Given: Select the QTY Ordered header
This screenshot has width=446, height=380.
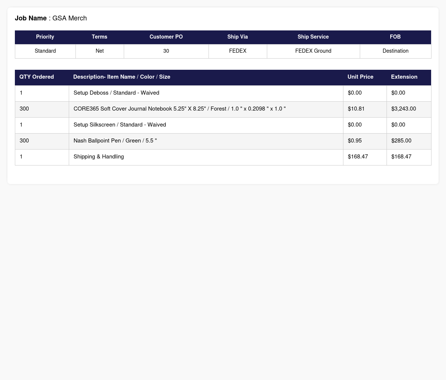Looking at the screenshot, I should [42, 77].
